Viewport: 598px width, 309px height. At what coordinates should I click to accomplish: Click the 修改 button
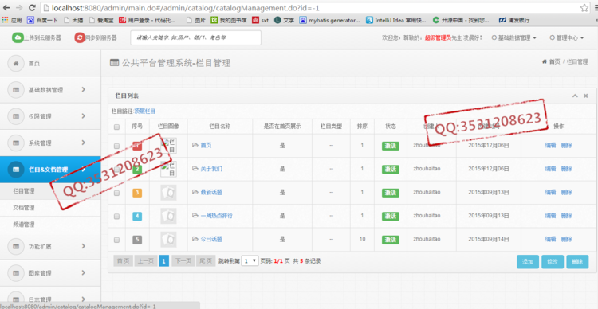(x=553, y=262)
